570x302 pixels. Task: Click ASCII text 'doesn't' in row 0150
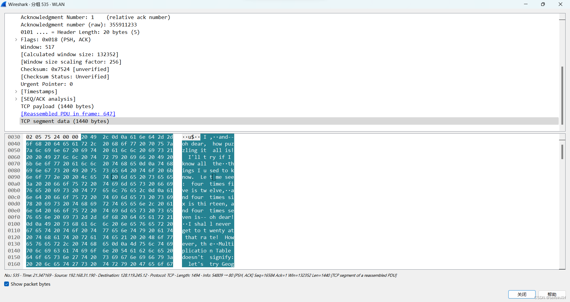193,257
